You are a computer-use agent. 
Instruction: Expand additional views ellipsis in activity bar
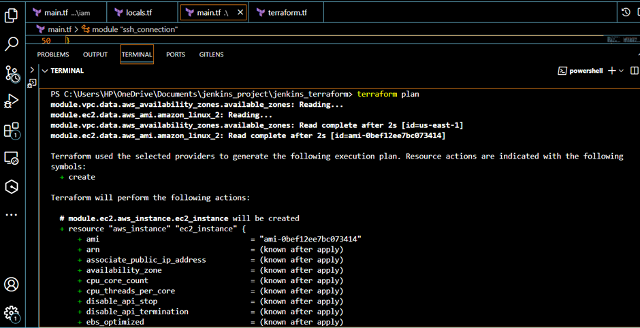click(x=12, y=214)
